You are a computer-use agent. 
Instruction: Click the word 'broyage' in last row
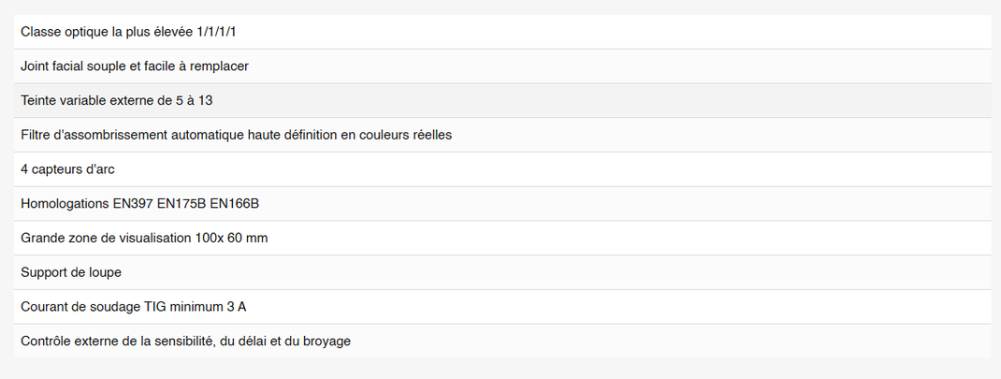click(x=328, y=342)
